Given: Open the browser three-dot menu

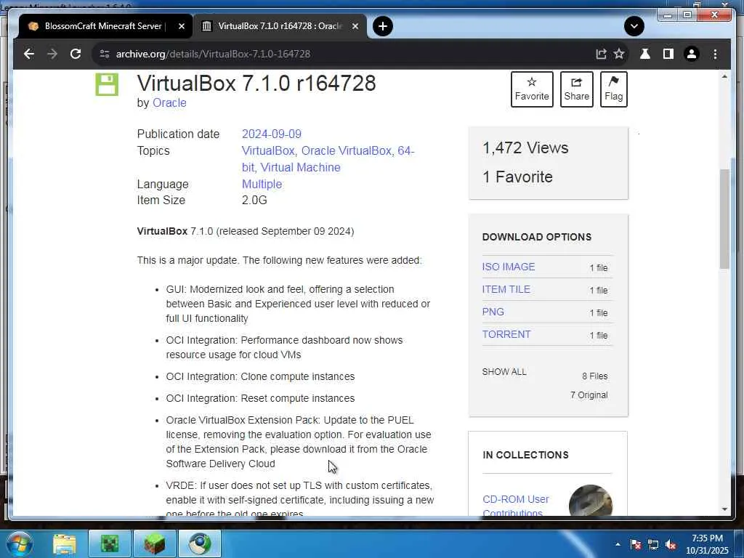Looking at the screenshot, I should coord(715,54).
